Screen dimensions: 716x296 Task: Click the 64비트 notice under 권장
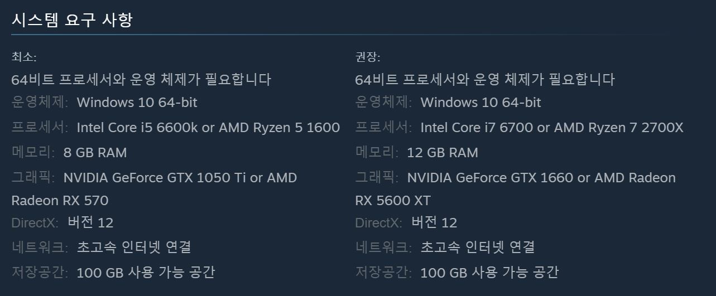pyautogui.click(x=485, y=79)
